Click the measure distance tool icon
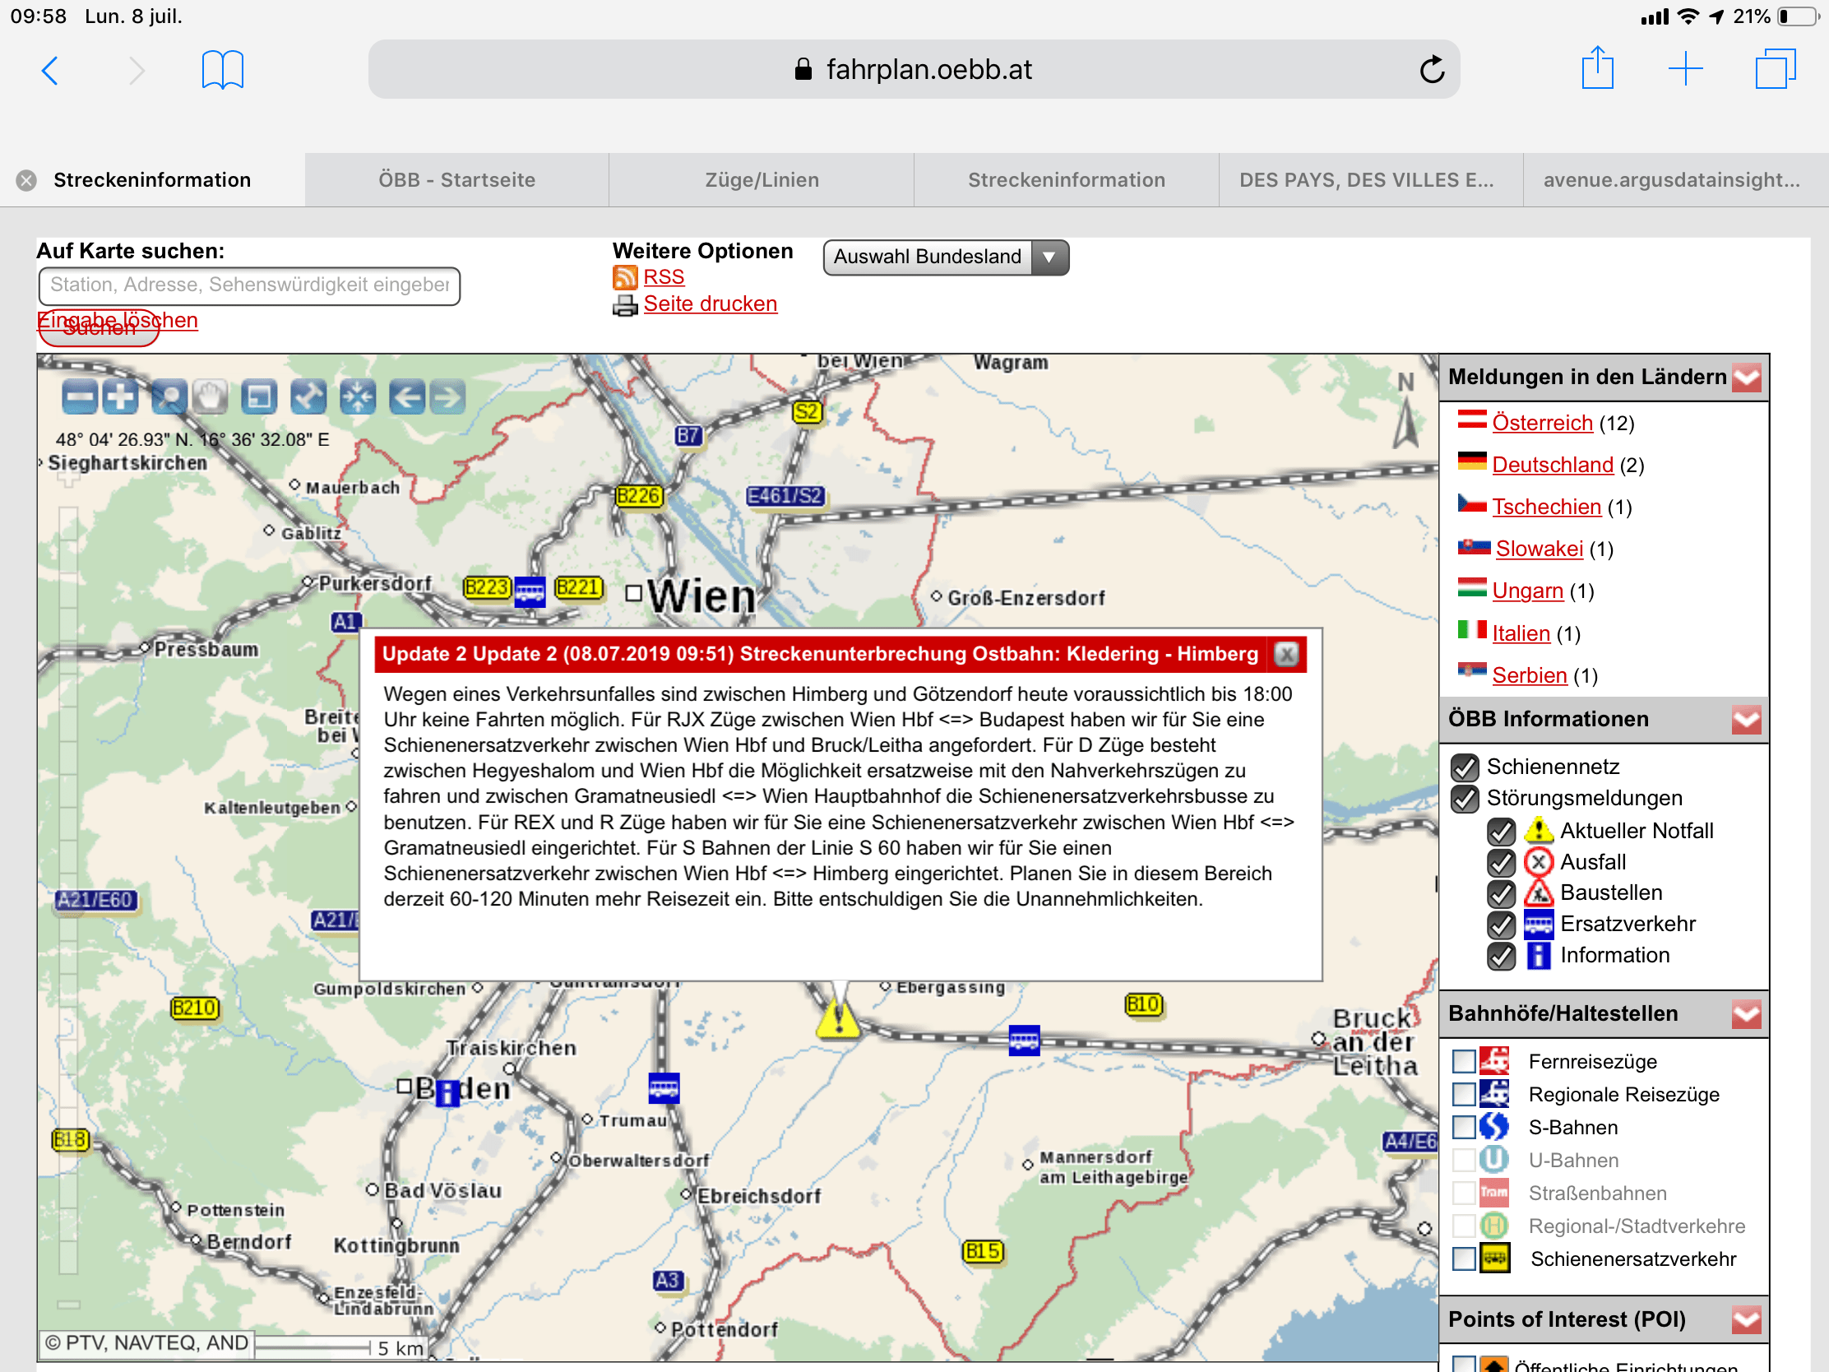Screen dimensions: 1829x1372 point(308,398)
